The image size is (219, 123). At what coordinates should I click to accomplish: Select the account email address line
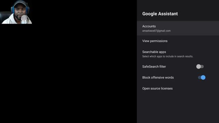pos(156,31)
